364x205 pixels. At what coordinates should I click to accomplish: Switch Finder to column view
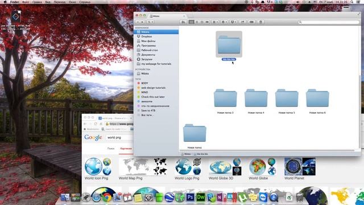(x=202, y=22)
